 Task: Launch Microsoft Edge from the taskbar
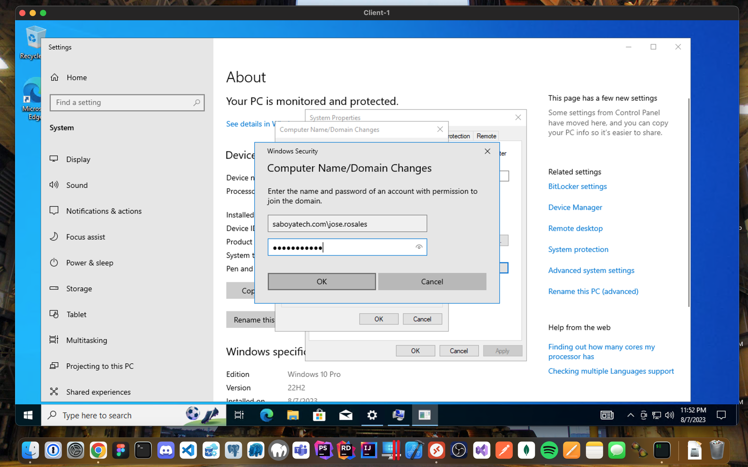point(266,415)
